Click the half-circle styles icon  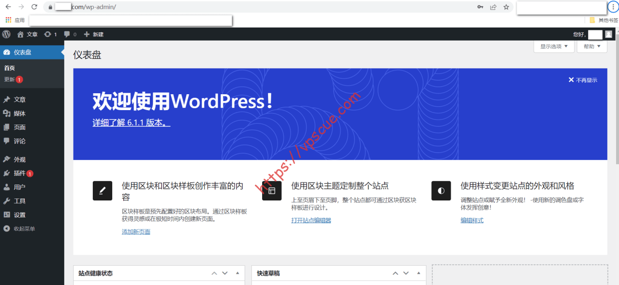pos(441,191)
